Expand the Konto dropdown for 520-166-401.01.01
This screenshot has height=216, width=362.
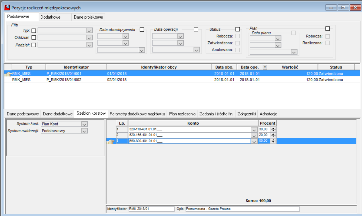coord(254,135)
